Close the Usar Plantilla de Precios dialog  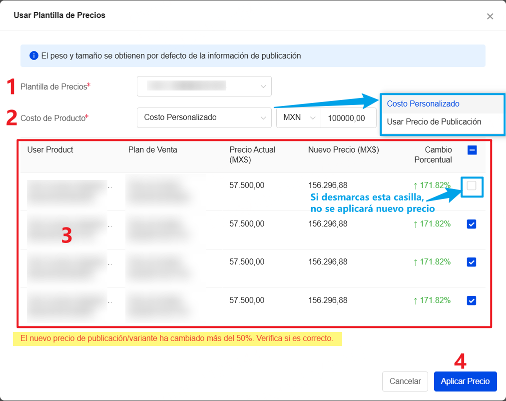click(x=490, y=16)
